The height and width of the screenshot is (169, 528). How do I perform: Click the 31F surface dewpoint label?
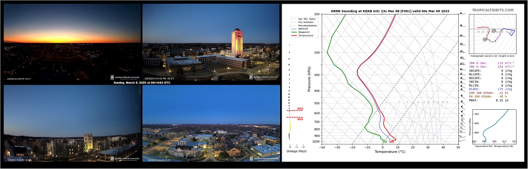384,142
